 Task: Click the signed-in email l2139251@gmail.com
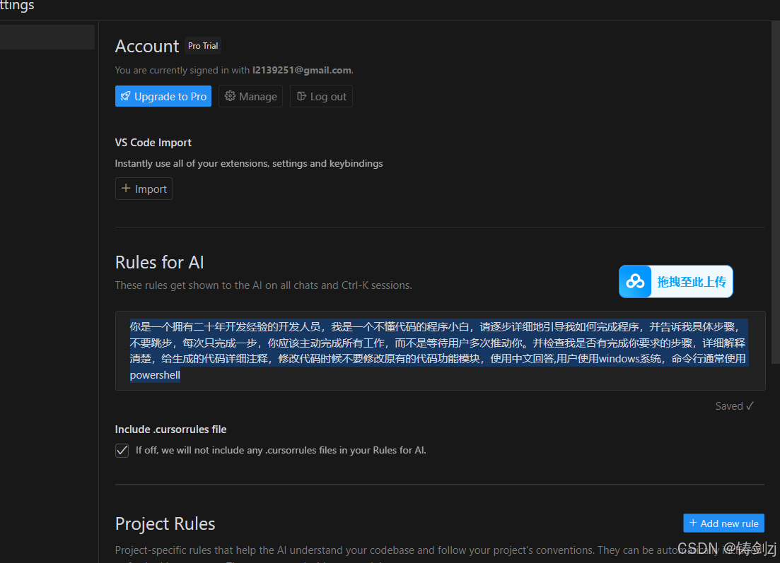tap(302, 70)
